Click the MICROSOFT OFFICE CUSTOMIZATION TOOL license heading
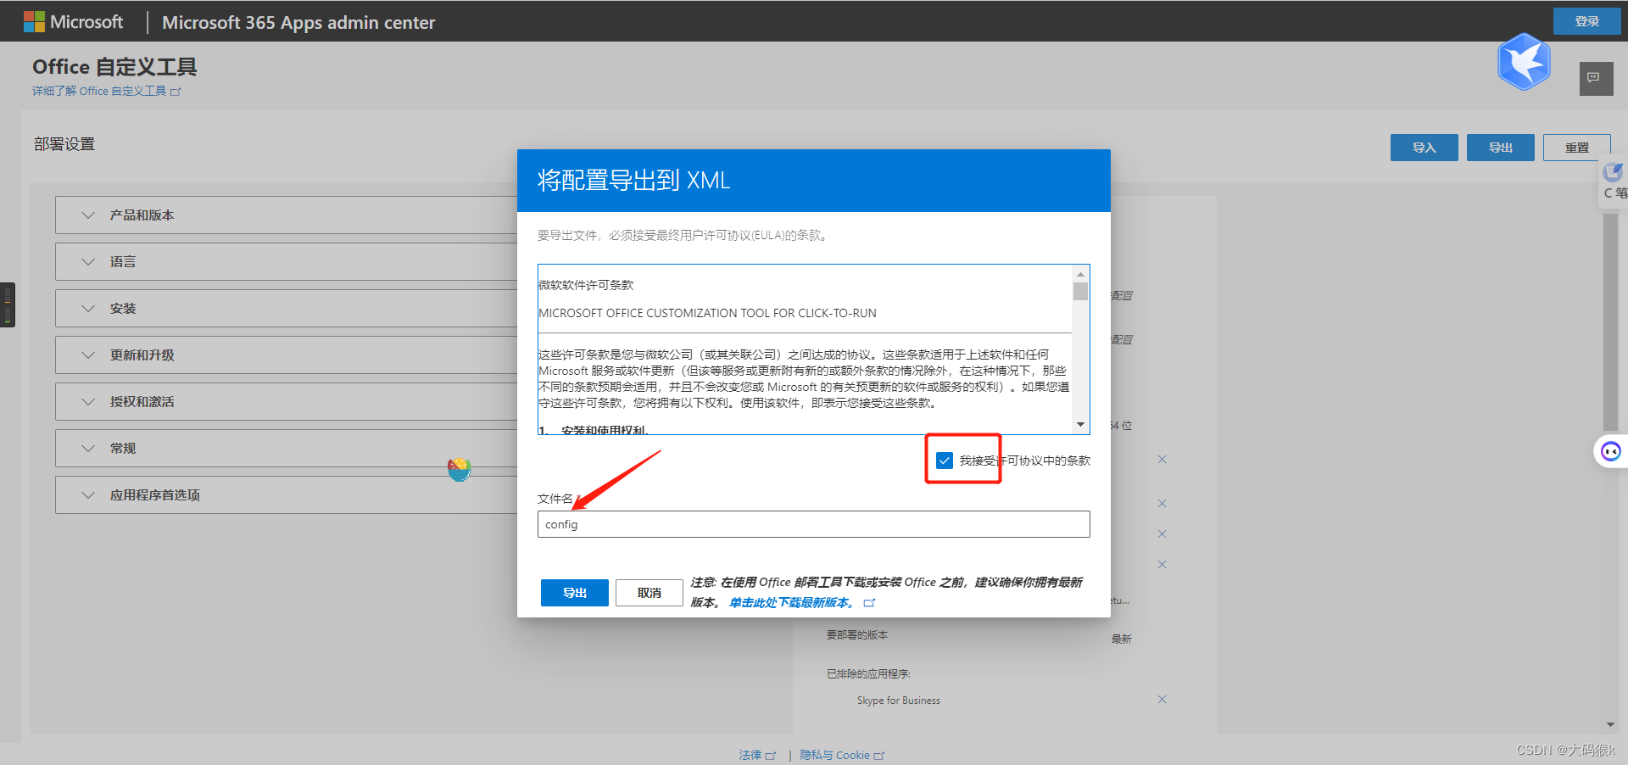1628x765 pixels. 708,313
